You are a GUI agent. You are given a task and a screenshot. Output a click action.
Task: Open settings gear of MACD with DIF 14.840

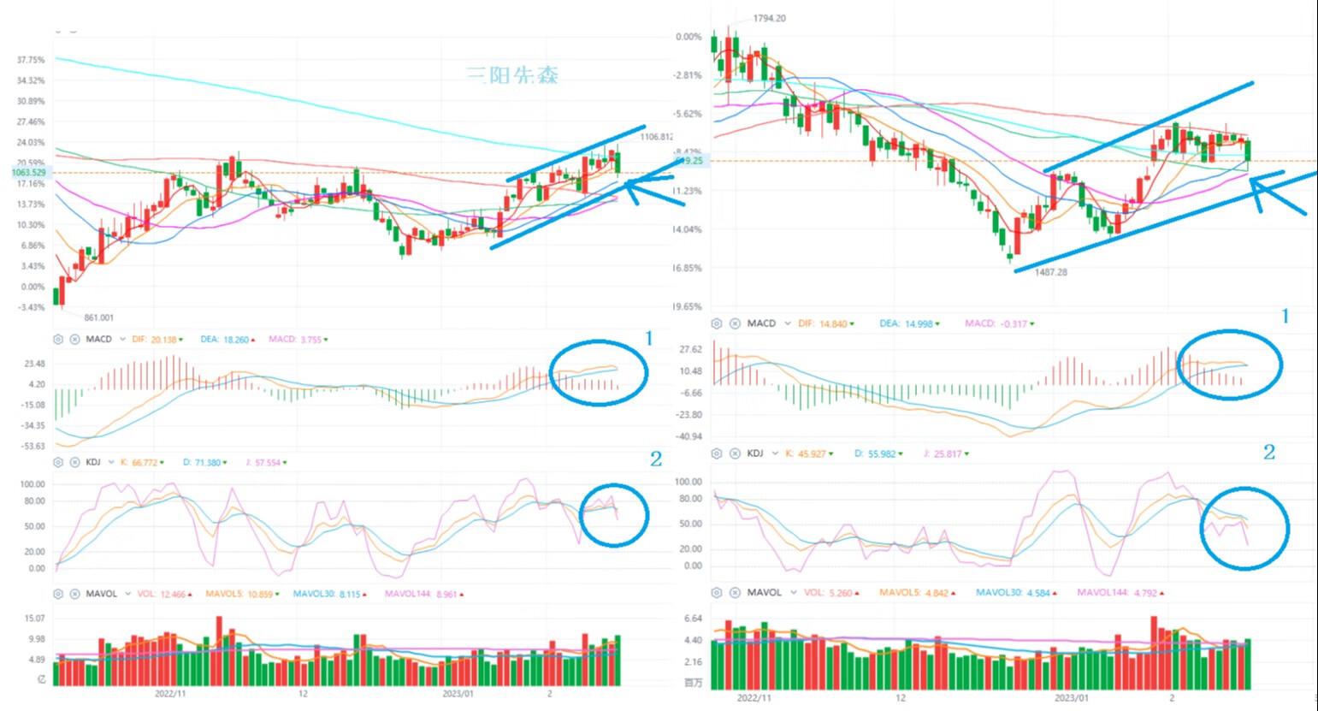coord(717,324)
